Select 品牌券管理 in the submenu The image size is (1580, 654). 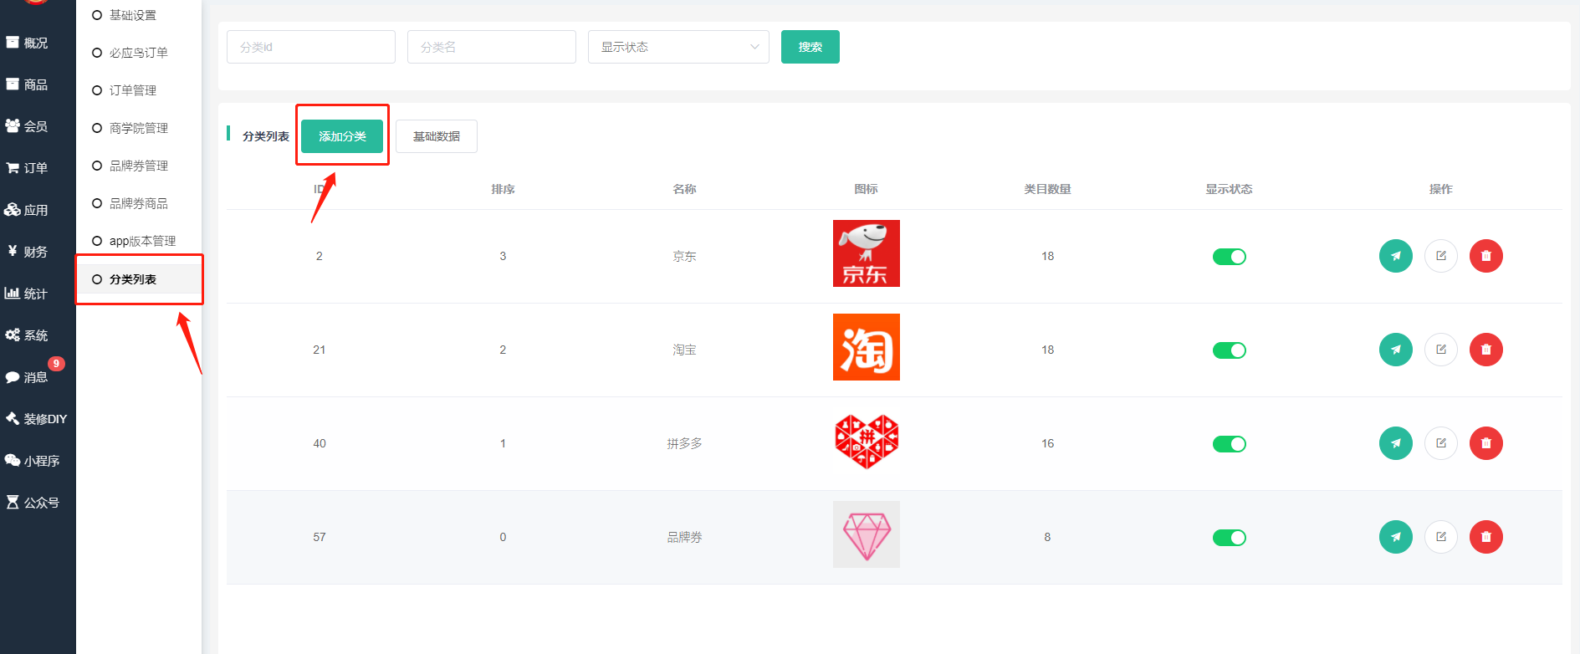pyautogui.click(x=138, y=166)
